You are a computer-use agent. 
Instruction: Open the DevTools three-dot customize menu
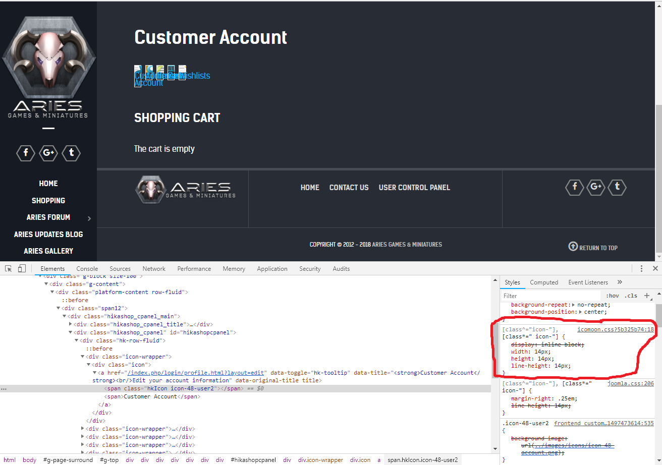pyautogui.click(x=641, y=269)
